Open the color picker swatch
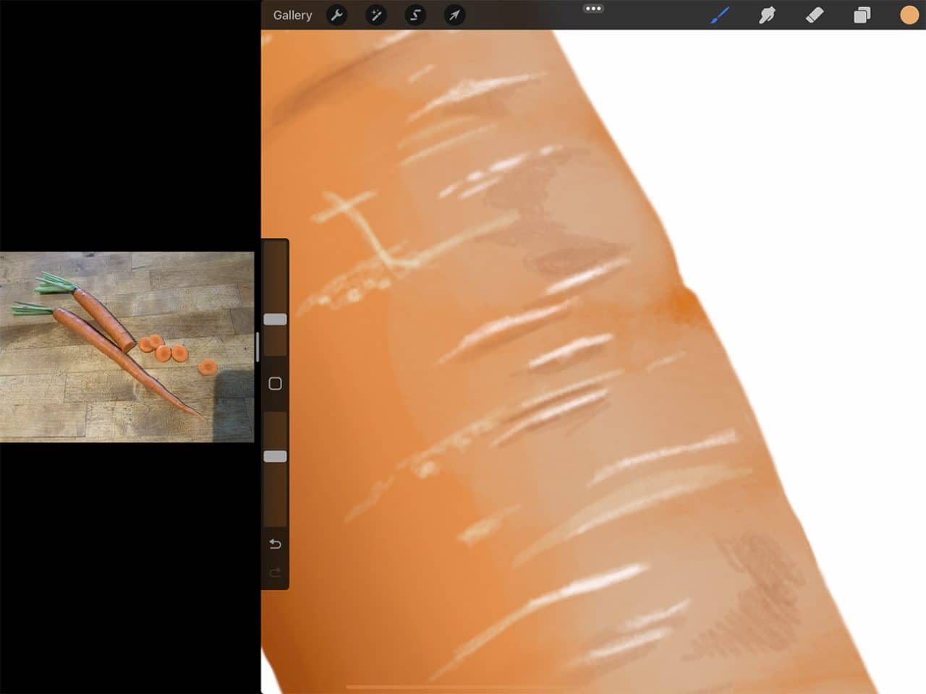 point(909,14)
